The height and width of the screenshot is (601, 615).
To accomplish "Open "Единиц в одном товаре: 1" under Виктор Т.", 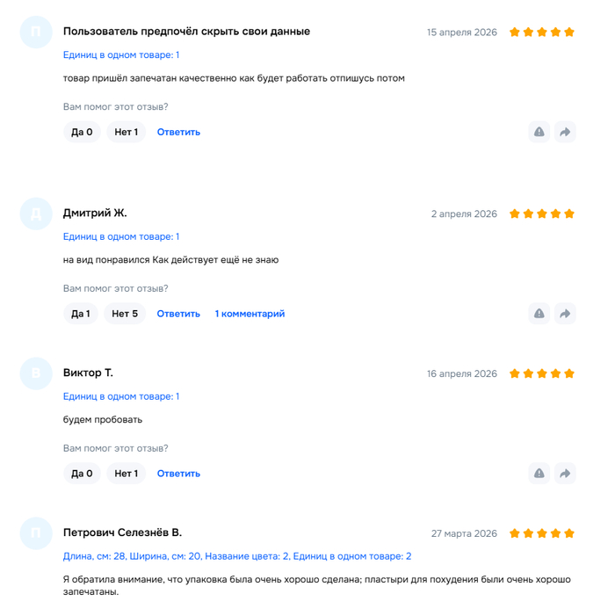I will 121,396.
